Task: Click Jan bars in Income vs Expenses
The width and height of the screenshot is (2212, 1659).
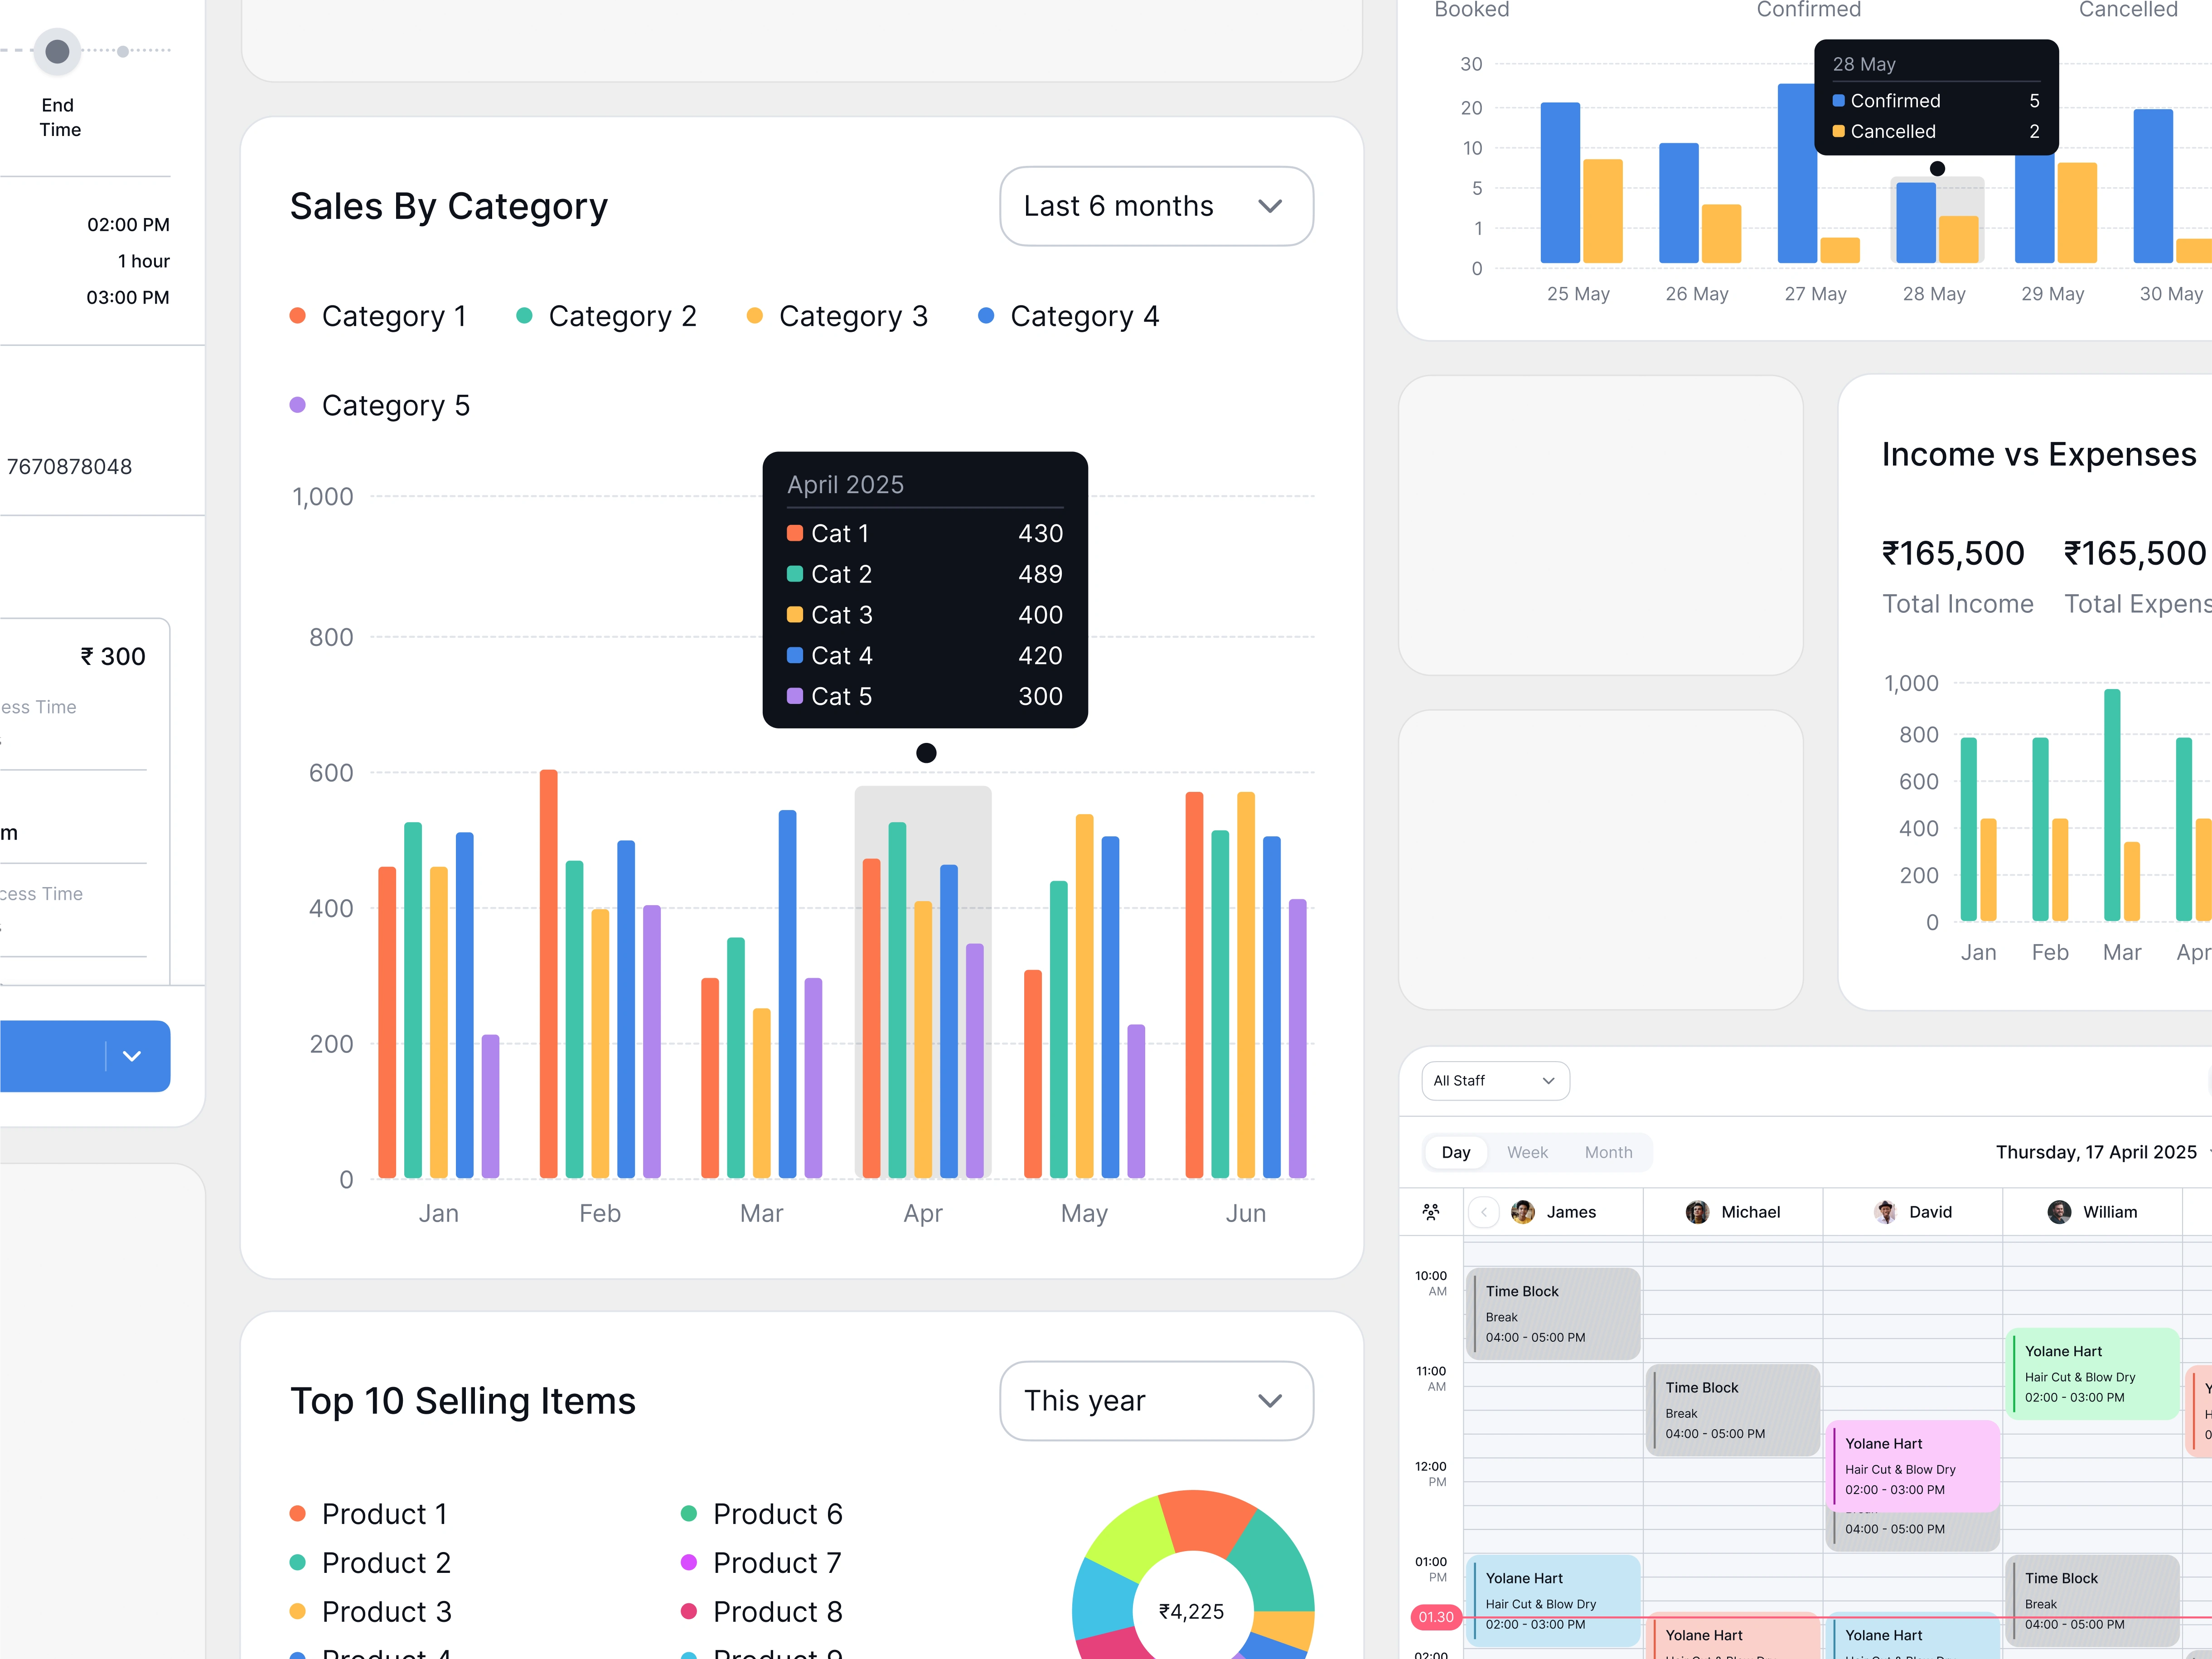Action: [1978, 829]
